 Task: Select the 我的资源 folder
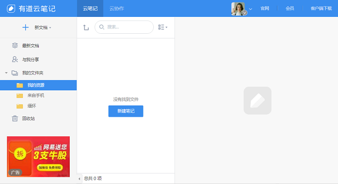36,85
